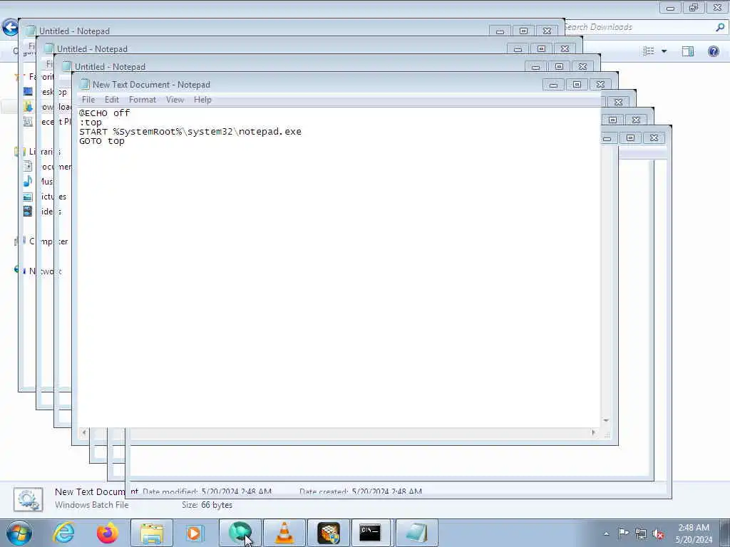Click Notepad's horizontal scrollbar left arrow
The height and width of the screenshot is (547, 730).
point(84,432)
